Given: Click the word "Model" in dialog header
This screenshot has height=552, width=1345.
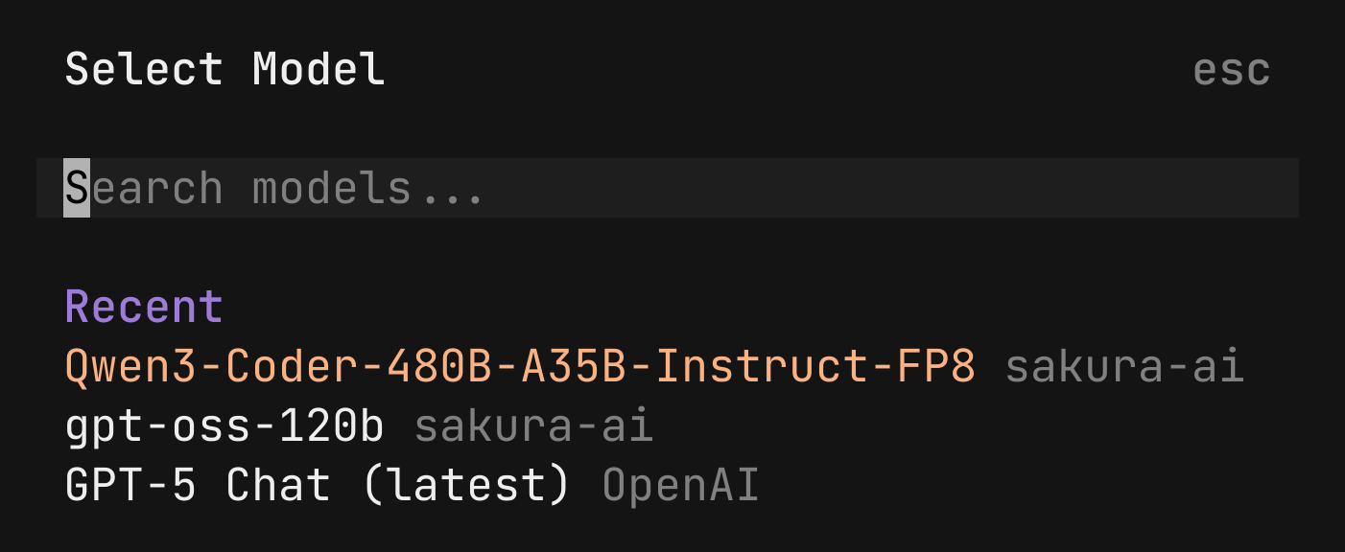Looking at the screenshot, I should [319, 70].
